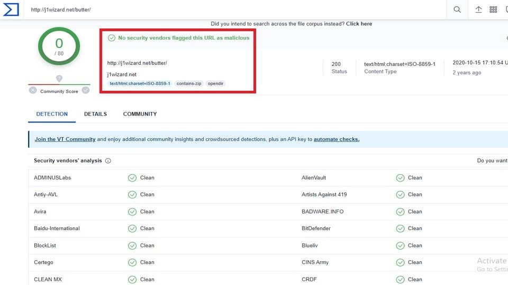This screenshot has width=508, height=285.
Task: Click the AlienVault clean check icon
Action: 401,178
